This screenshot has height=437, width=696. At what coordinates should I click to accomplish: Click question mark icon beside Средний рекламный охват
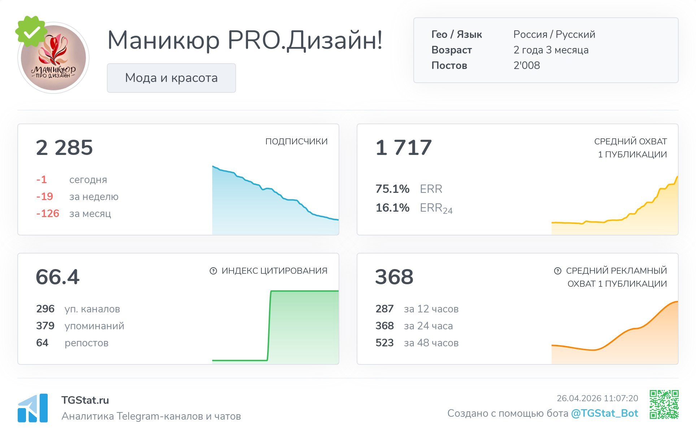(557, 271)
